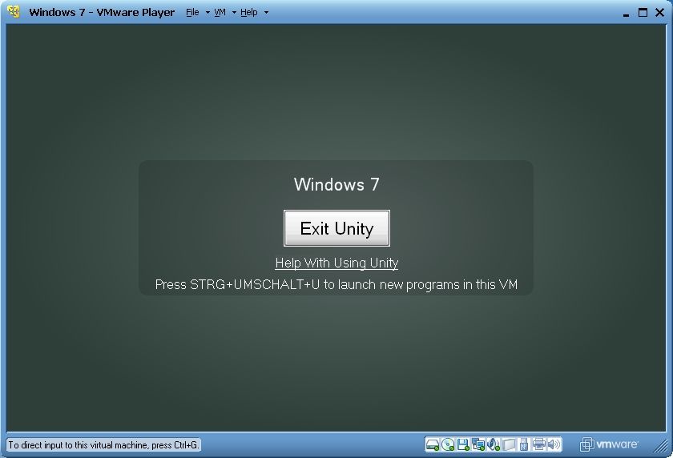
Task: Click the greyed-out device icon in status bar
Action: 509,444
